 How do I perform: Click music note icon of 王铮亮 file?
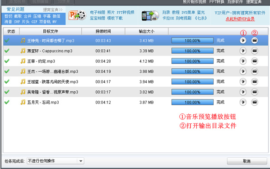pyautogui.click(x=23, y=41)
